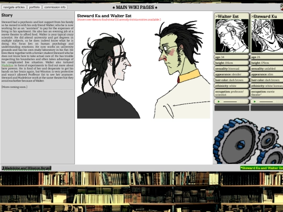Follow the Madeline link in the story text
This screenshot has height=212, width=283.
(x=7, y=65)
